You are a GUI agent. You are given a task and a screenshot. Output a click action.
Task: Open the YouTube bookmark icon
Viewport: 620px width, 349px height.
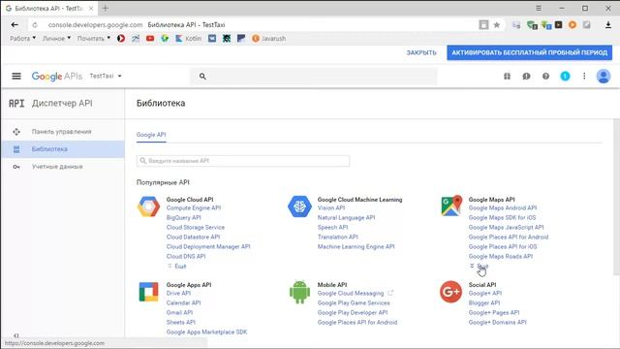tap(150, 39)
